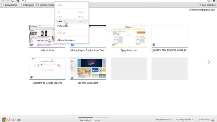
Task: Open the Chrome Web Store thumbnail
Action: pos(88,68)
